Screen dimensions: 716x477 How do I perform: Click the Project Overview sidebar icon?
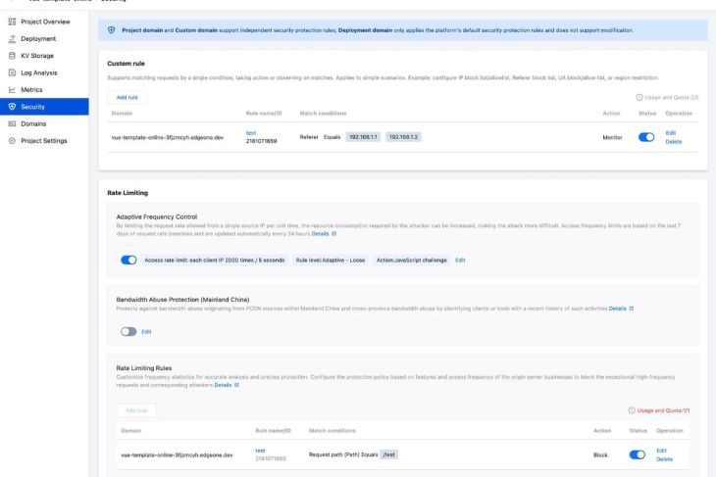pyautogui.click(x=12, y=22)
